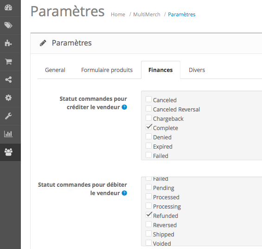
Task: Open the extensions puzzle icon in sidebar
Action: (8, 43)
